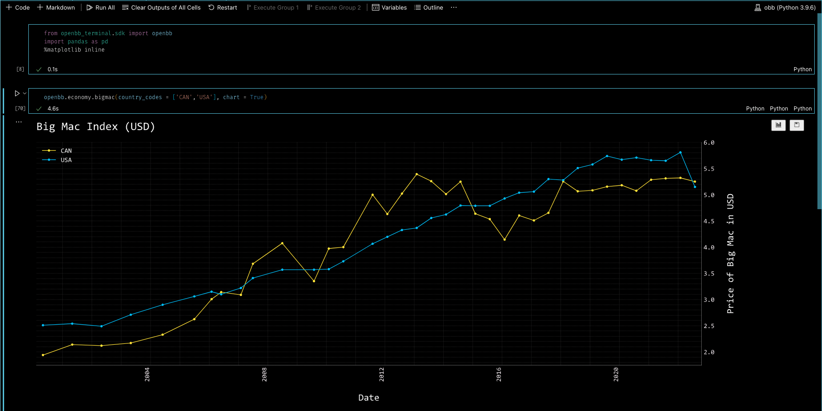Add a new Markdown cell
Viewport: 822px width, 411px height.
pyautogui.click(x=56, y=7)
